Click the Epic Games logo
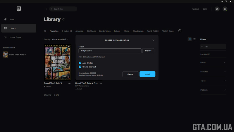 coord(19,9)
